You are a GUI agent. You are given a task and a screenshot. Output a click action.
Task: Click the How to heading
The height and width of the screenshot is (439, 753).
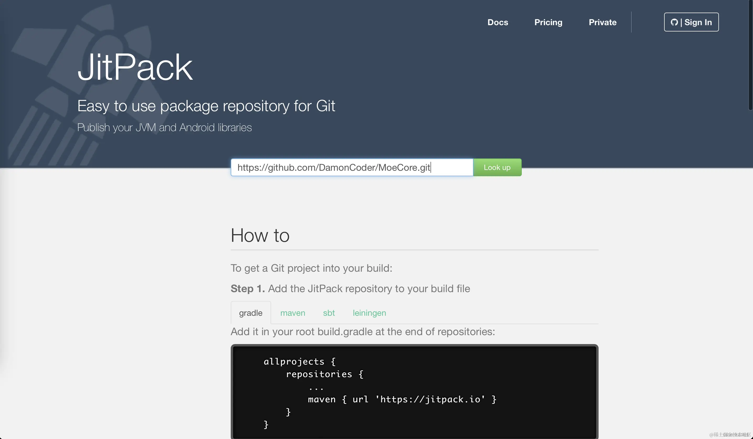coord(260,235)
